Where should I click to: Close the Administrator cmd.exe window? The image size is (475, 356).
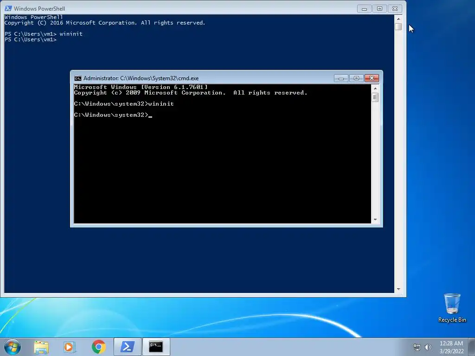click(372, 78)
